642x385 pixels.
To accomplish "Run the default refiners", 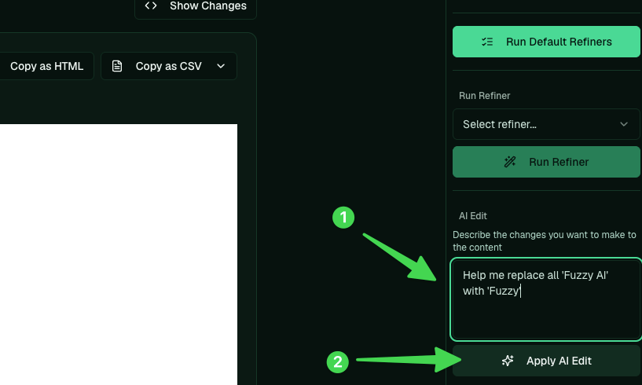I will coord(546,42).
